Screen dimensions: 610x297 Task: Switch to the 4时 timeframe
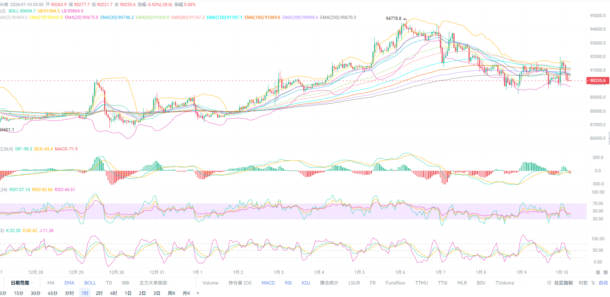[113, 293]
